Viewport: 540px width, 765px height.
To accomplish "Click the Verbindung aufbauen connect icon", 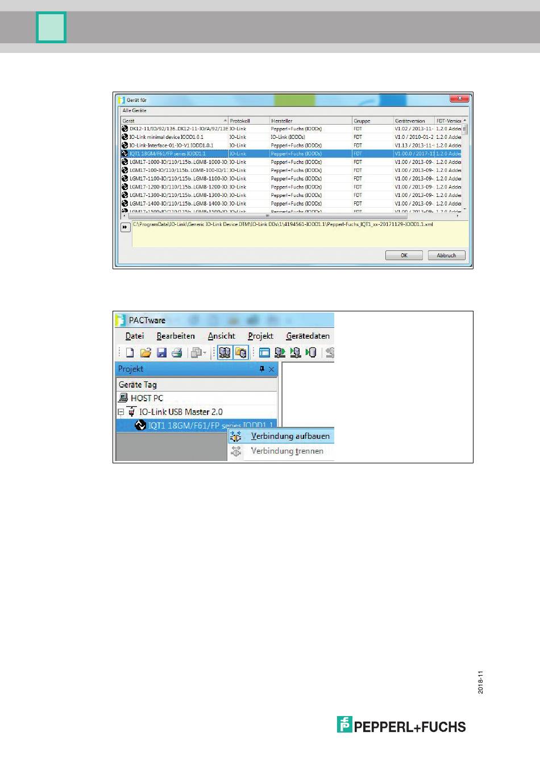I will point(236,436).
